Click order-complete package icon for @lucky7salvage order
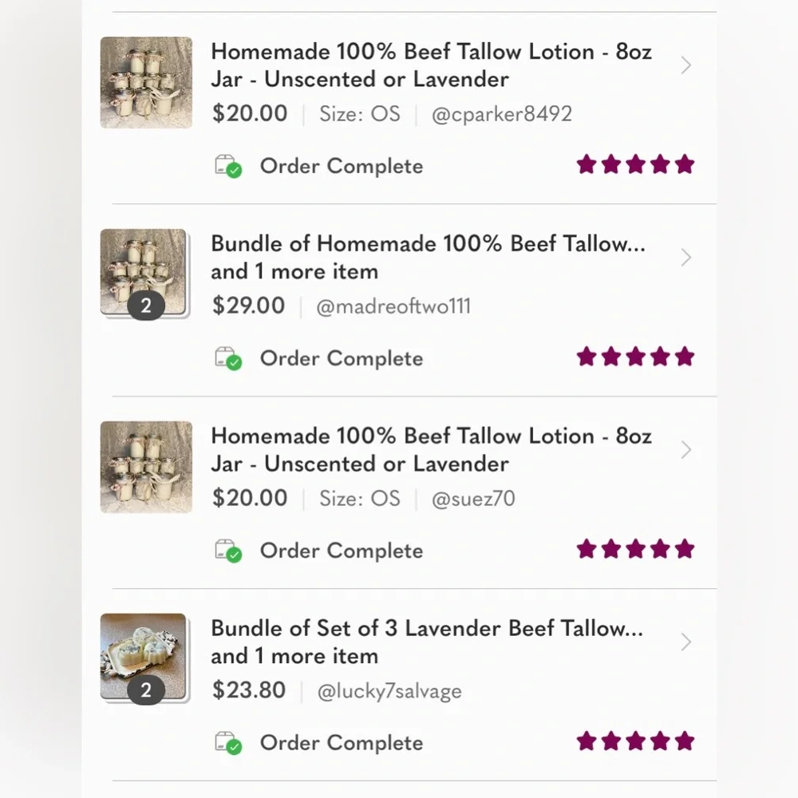This screenshot has height=798, width=798. tap(228, 744)
